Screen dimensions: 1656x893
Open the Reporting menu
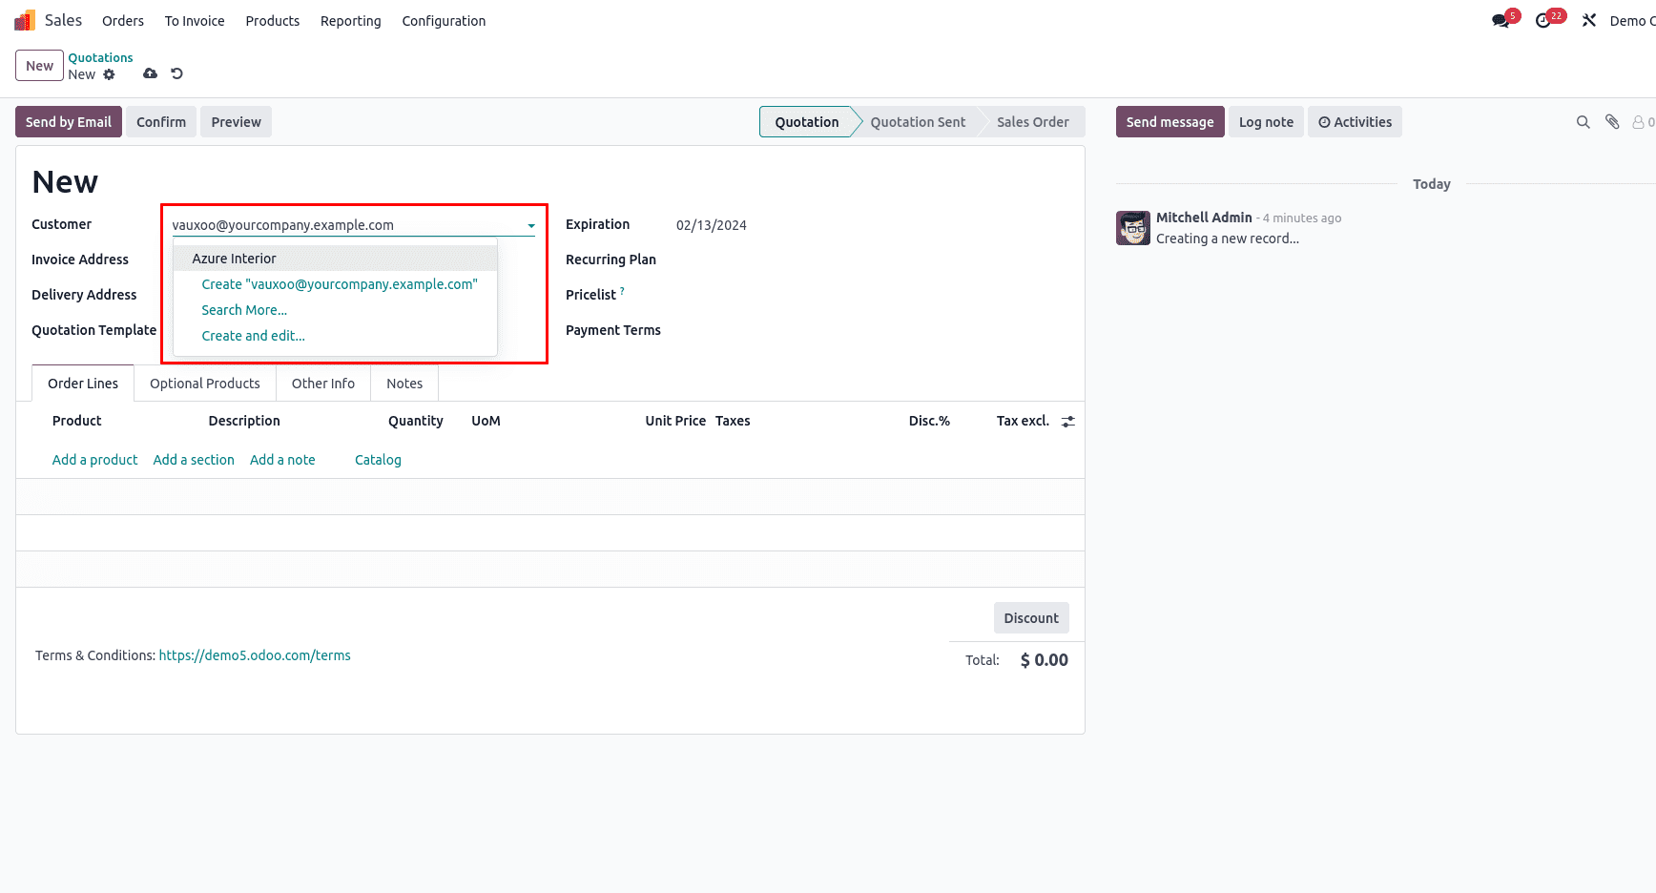pos(351,21)
